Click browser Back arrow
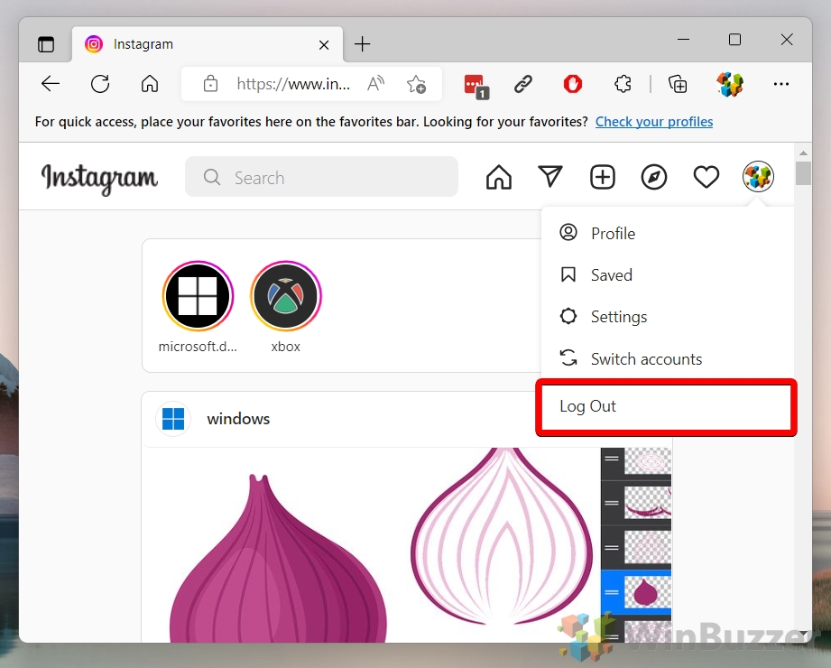The height and width of the screenshot is (668, 831). (x=51, y=84)
